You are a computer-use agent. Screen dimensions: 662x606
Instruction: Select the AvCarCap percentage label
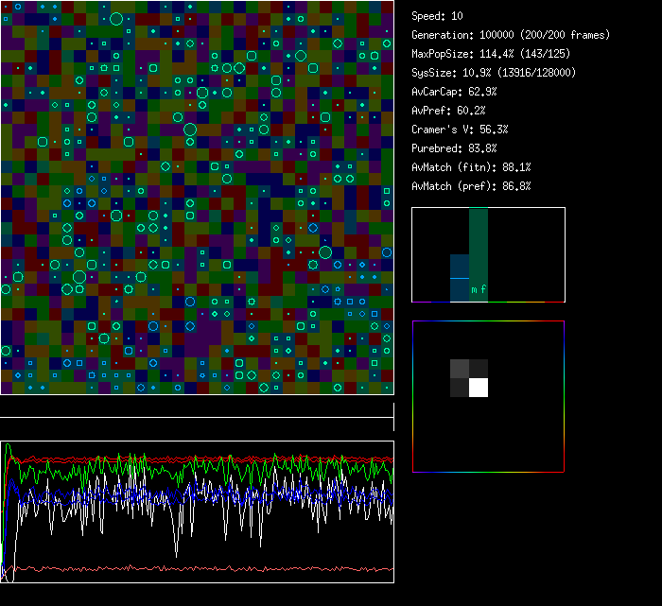pos(454,92)
